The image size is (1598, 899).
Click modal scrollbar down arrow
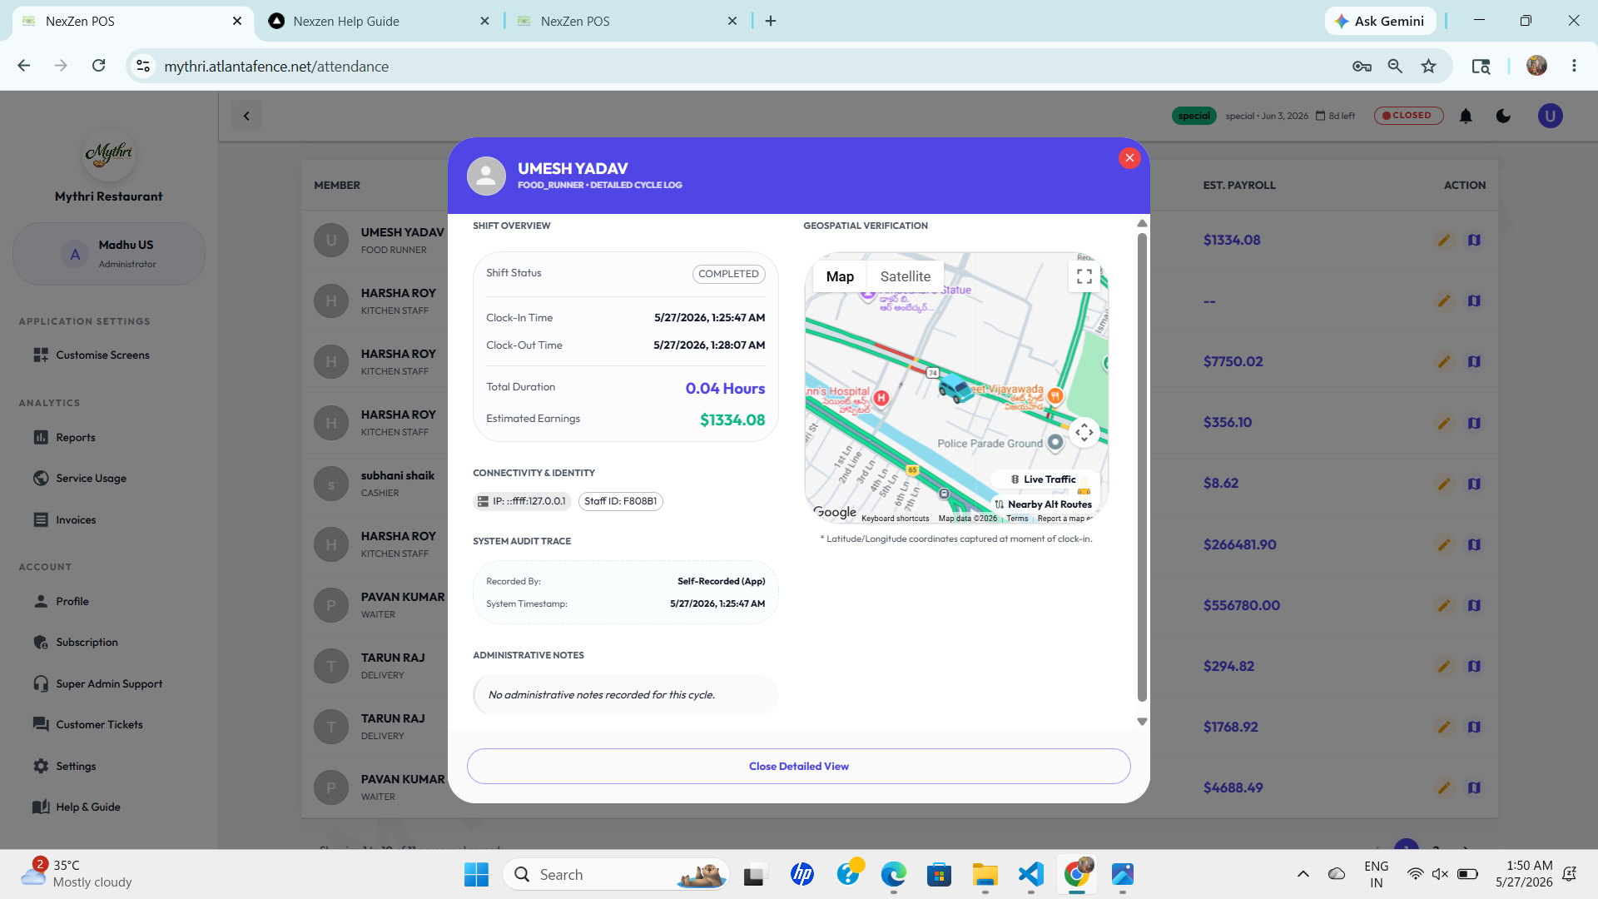(1142, 722)
